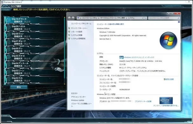Click address bar computer icon
193x124 pixels.
[78, 18]
